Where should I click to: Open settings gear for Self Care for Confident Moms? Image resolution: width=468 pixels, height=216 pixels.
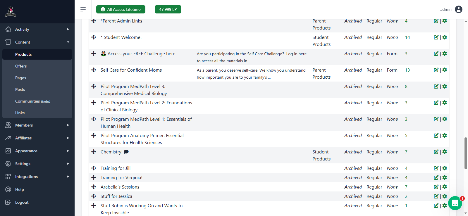tap(445, 70)
